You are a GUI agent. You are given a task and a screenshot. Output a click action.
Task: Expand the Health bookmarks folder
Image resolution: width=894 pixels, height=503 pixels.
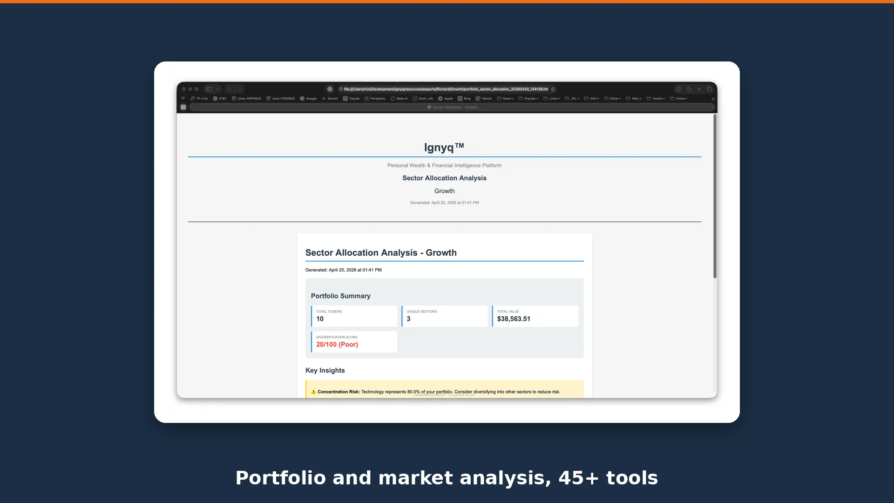point(656,99)
